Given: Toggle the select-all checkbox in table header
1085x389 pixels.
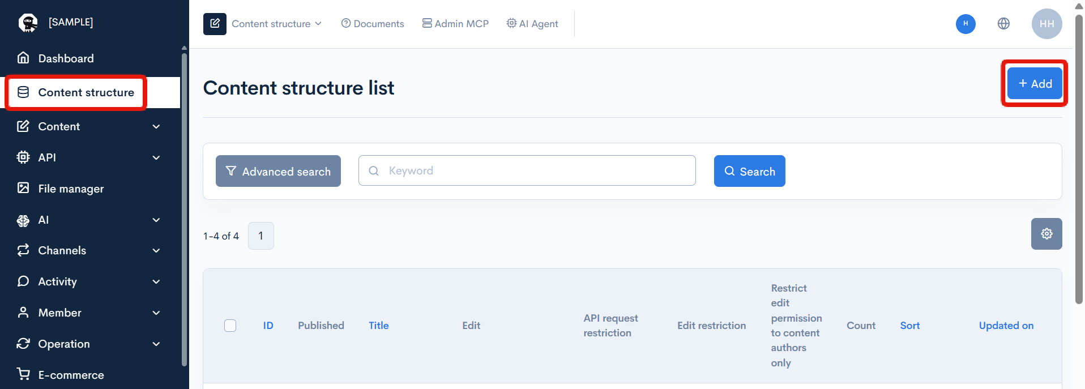Looking at the screenshot, I should click(x=230, y=326).
